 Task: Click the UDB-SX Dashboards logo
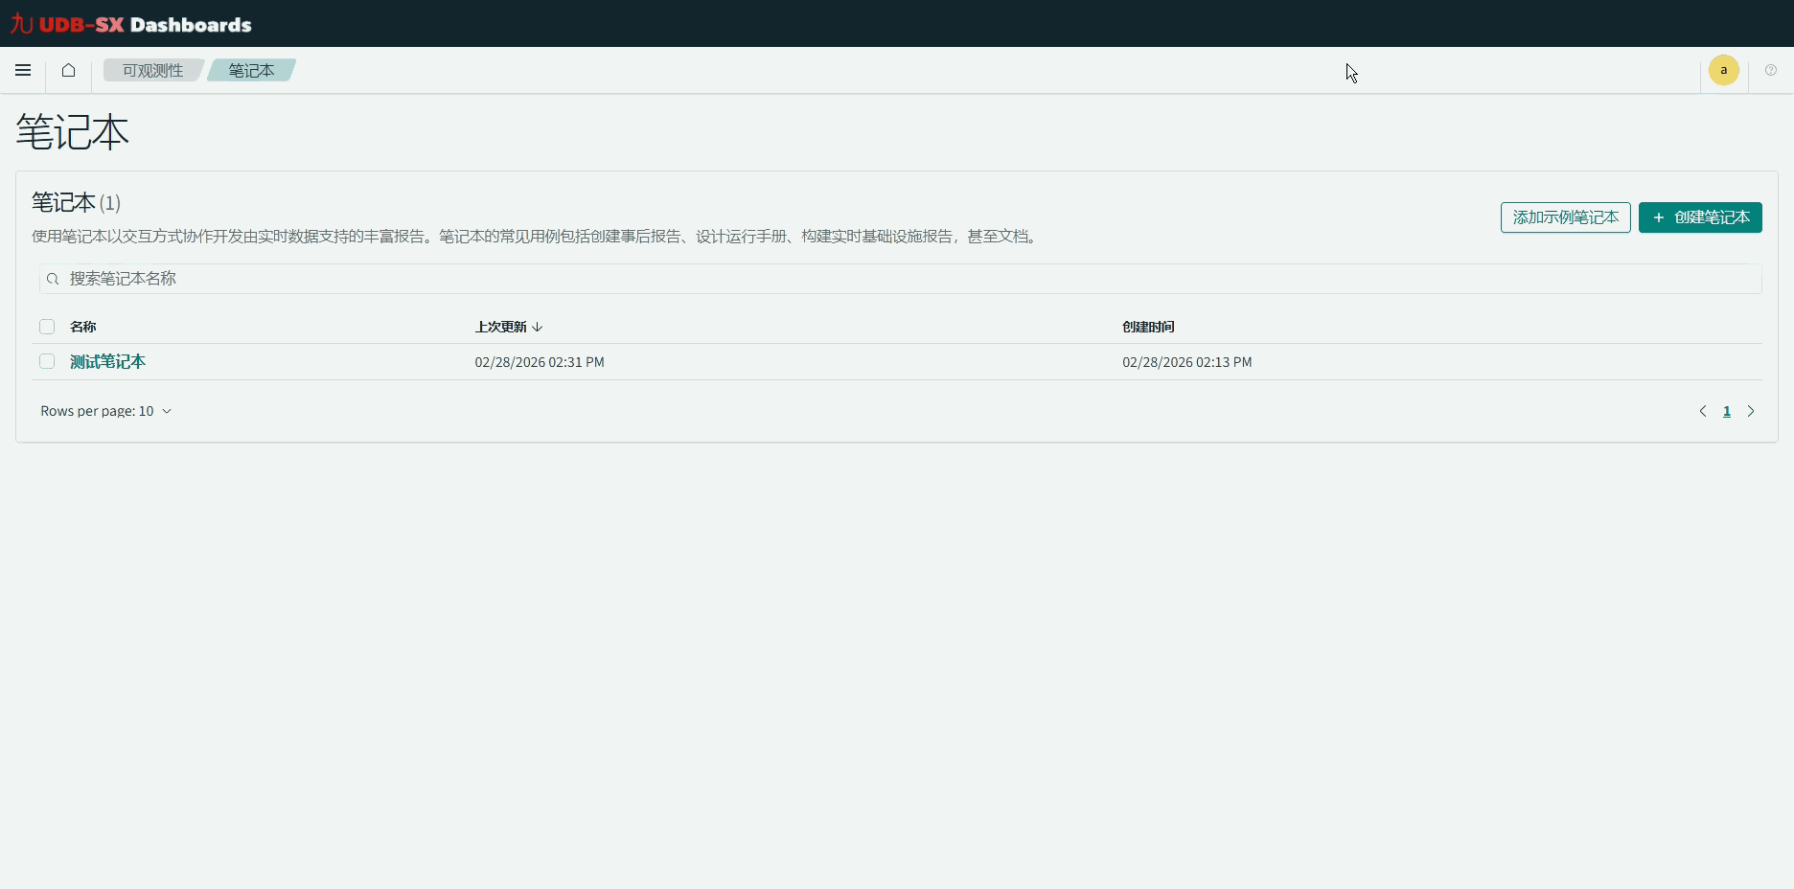click(130, 23)
